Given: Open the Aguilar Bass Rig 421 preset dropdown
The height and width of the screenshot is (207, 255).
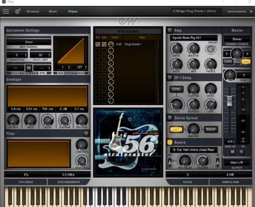Looking at the screenshot, I should click(x=194, y=38).
